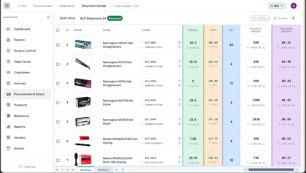Image resolution: width=306 pixels, height=173 pixels.
Task: Toggle the select-all header checkbox
Action: [x=58, y=30]
